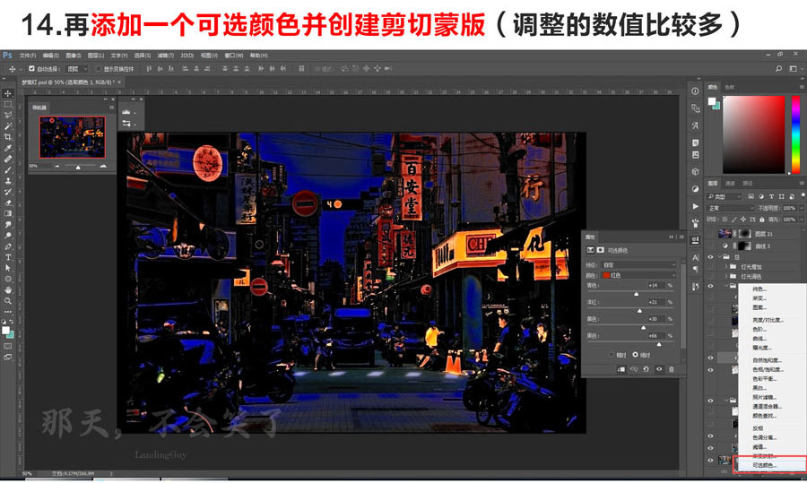Open the search icon in the options bar
Screen dimensions: 807x483
pos(778,68)
